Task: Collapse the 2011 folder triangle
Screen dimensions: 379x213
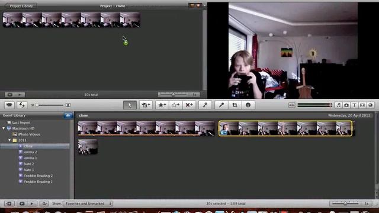Action: [9, 140]
